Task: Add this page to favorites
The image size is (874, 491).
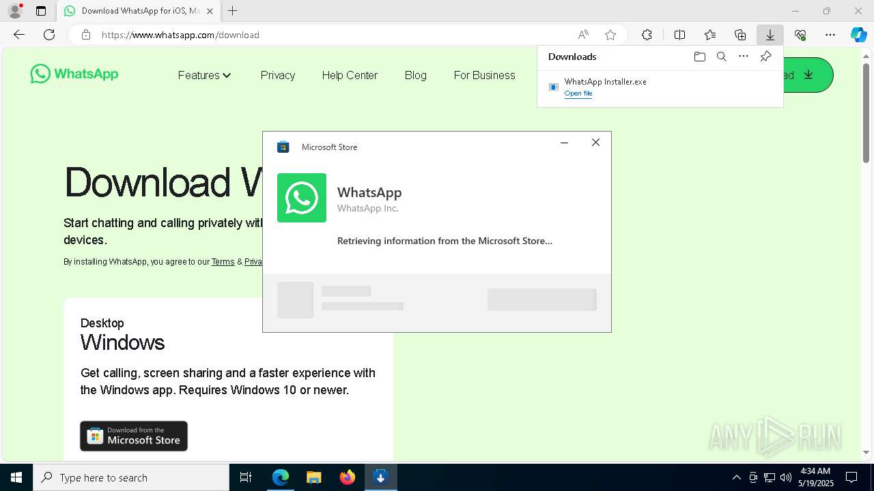Action: (610, 35)
